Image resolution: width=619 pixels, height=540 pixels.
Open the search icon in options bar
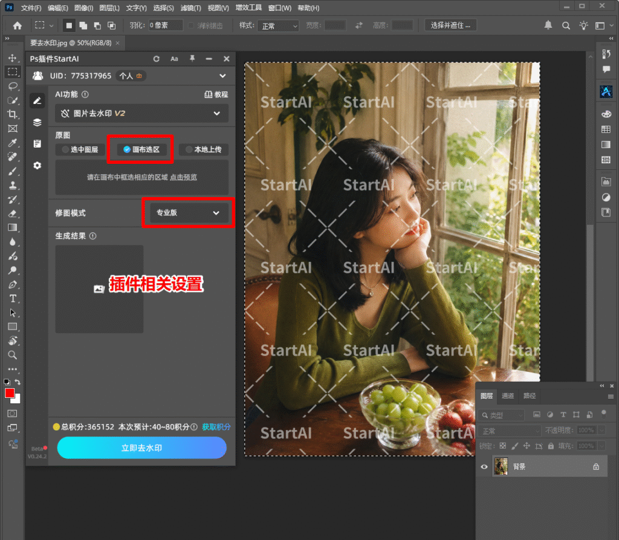pos(566,25)
